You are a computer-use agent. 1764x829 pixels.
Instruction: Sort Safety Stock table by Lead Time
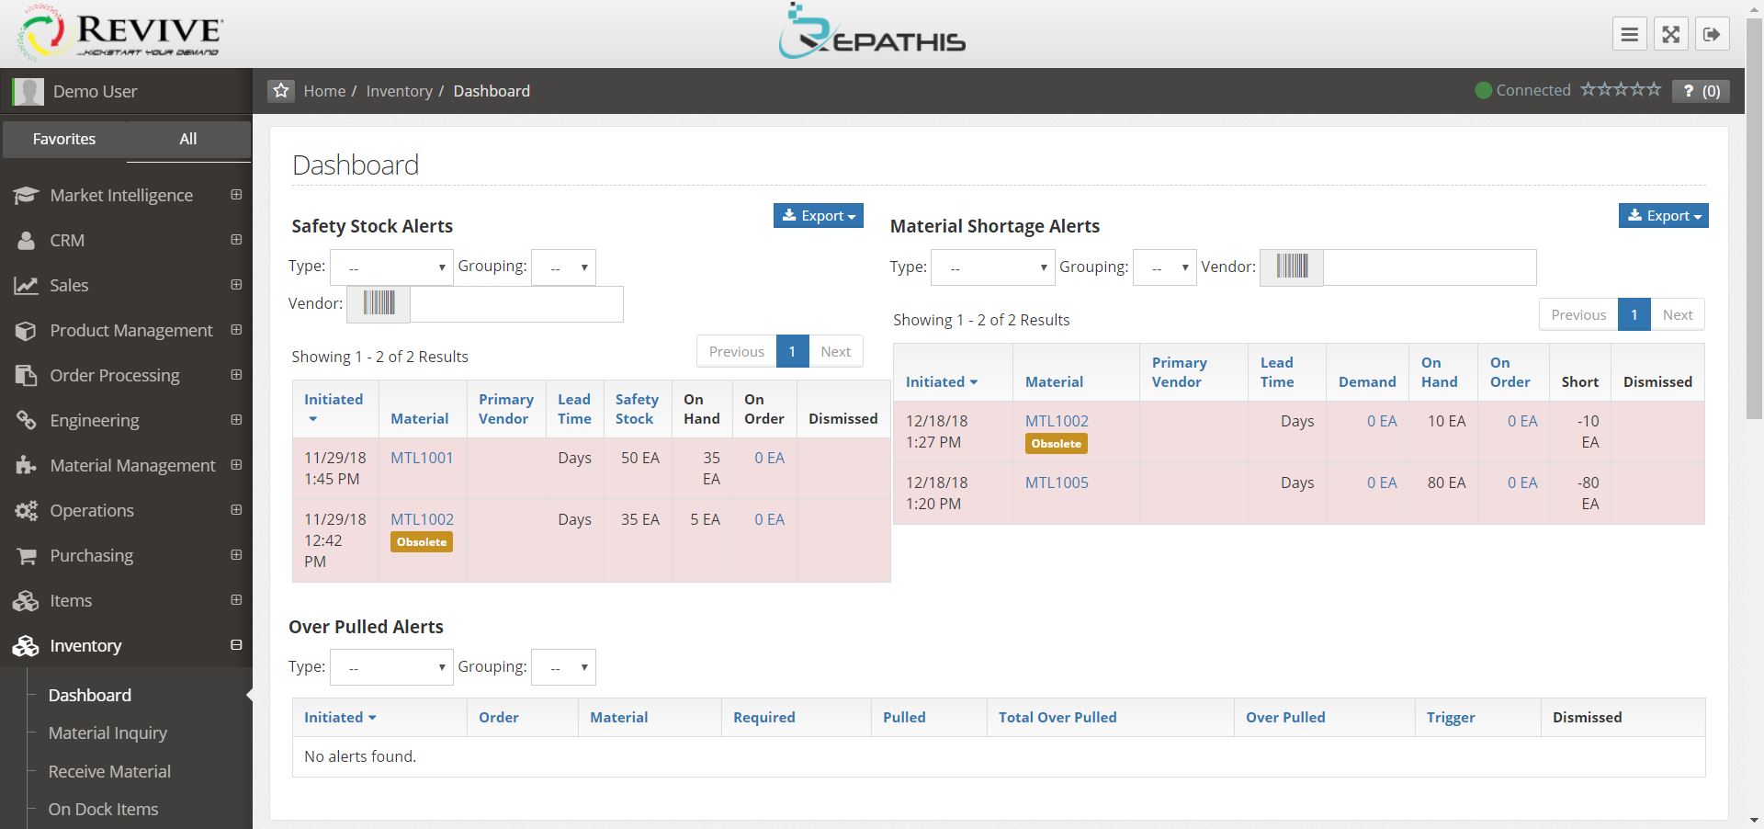click(574, 409)
